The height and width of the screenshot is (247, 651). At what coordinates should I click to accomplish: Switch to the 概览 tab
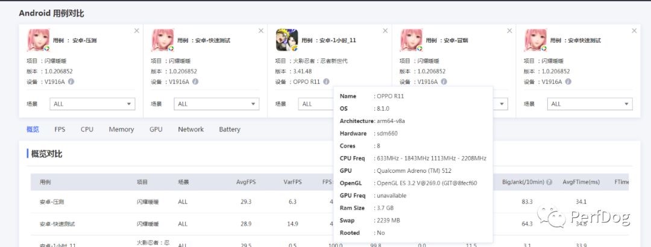click(33, 129)
